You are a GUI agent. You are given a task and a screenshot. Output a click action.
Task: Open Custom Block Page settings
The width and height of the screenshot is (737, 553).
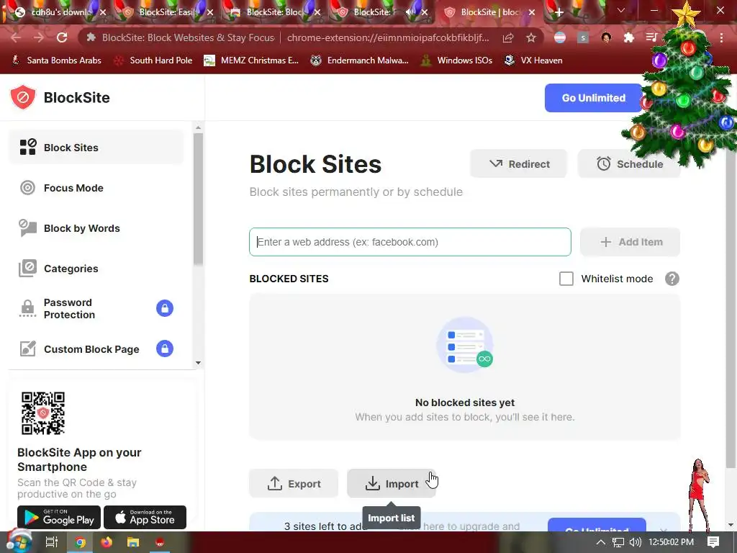point(96,349)
